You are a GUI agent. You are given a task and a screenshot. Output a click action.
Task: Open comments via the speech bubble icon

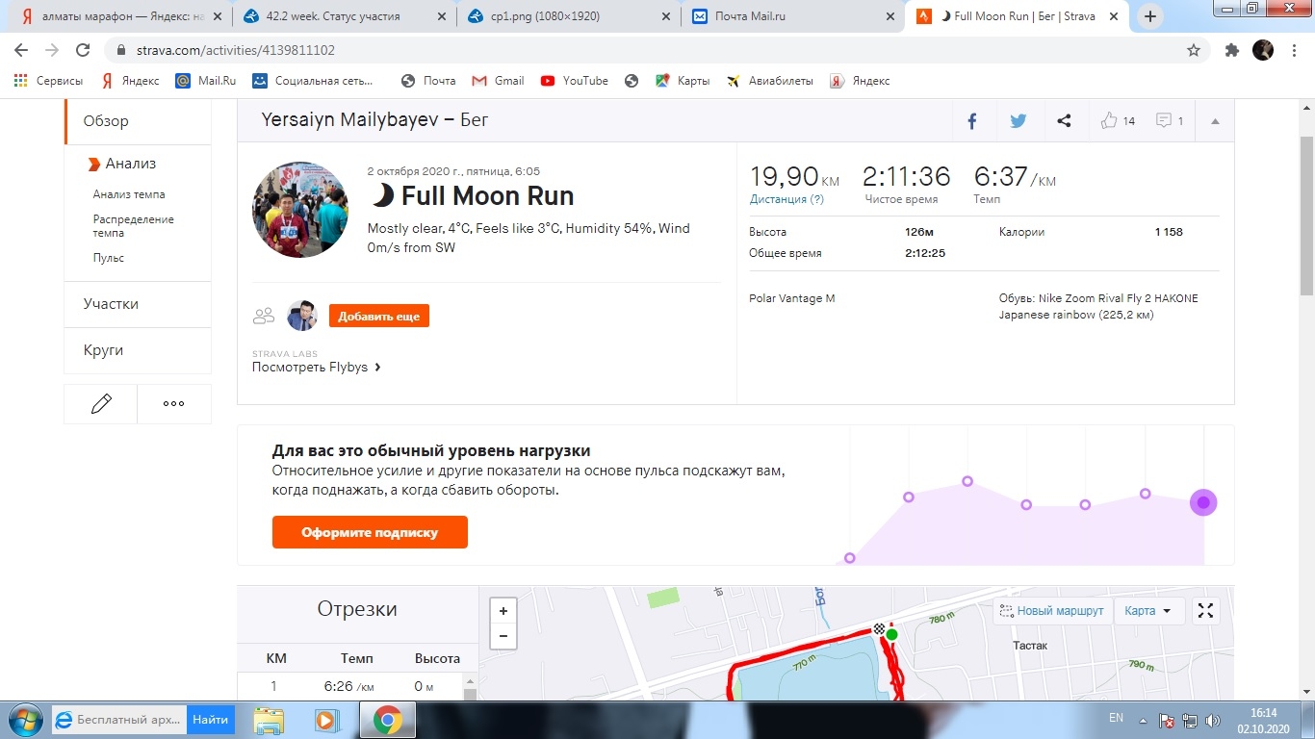tap(1164, 121)
